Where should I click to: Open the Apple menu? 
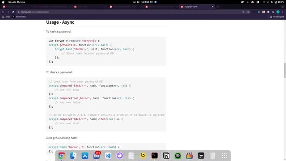pos(3,2)
